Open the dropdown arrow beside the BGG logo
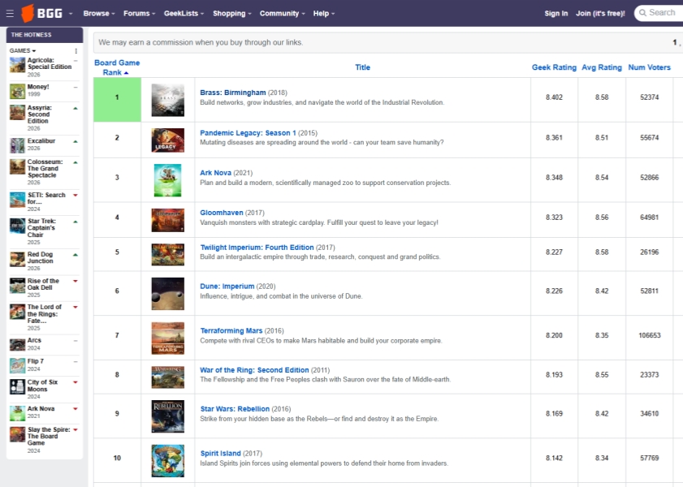 pos(71,14)
